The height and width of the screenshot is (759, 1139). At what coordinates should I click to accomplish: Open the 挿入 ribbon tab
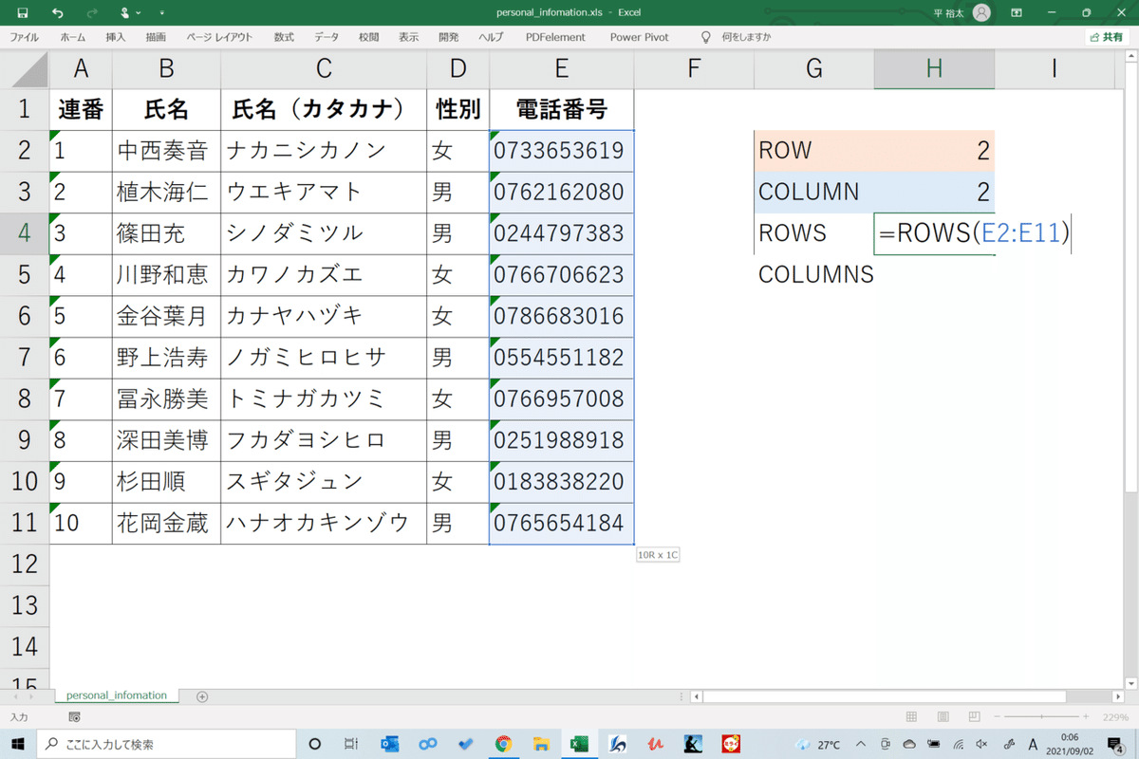tap(116, 37)
